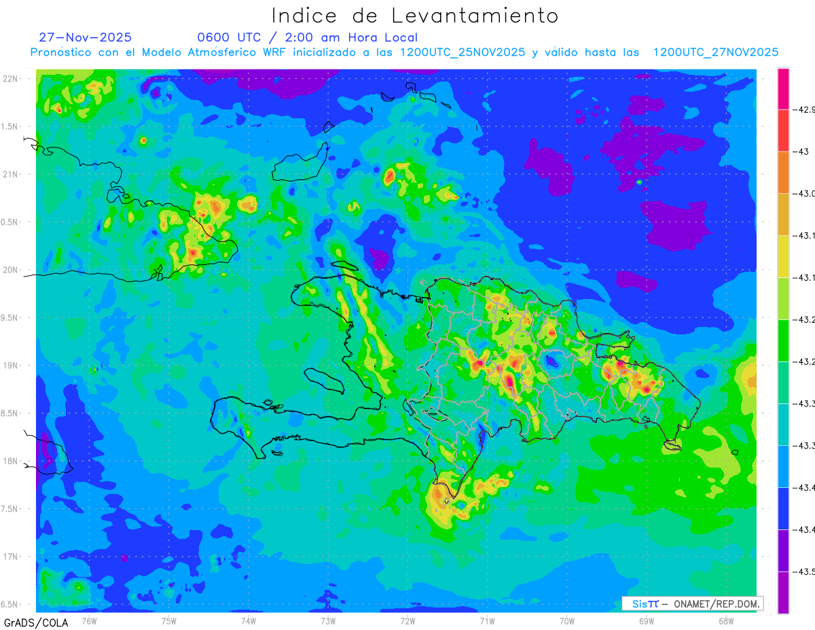Image resolution: width=815 pixels, height=630 pixels.
Task: Click the '74W' longitude label
Action: click(x=249, y=620)
